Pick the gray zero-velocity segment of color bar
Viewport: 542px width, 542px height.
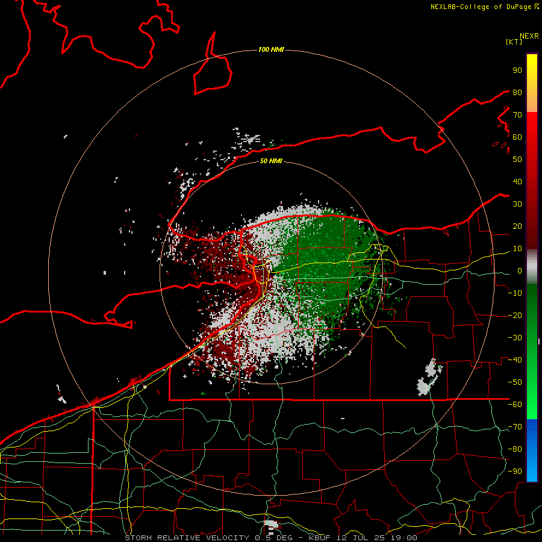coord(532,267)
